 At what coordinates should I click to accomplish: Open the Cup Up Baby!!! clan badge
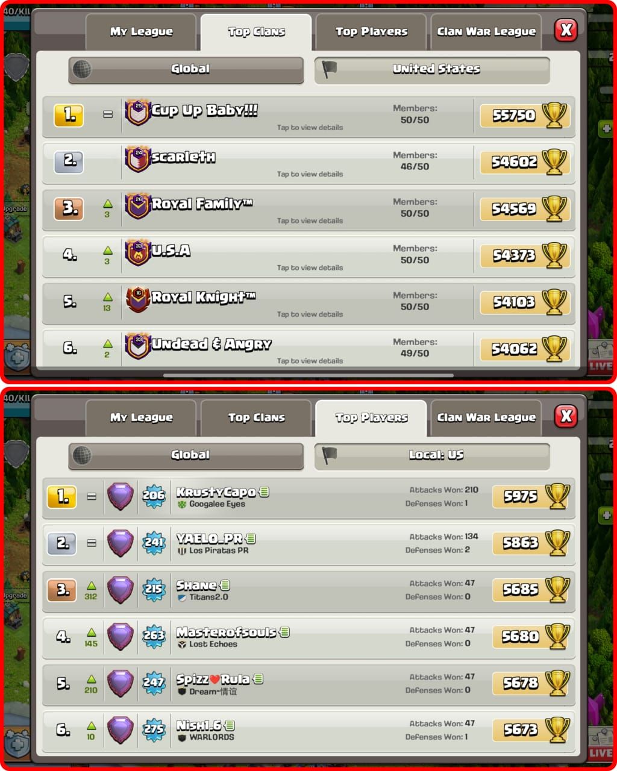[137, 113]
